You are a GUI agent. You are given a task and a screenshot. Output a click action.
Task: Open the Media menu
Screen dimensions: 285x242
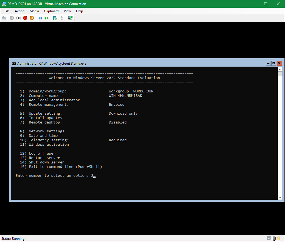tap(34, 11)
